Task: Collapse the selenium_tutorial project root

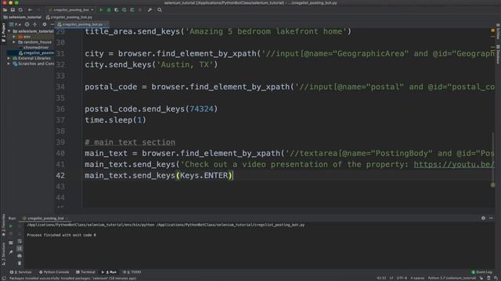Action: click(x=9, y=31)
